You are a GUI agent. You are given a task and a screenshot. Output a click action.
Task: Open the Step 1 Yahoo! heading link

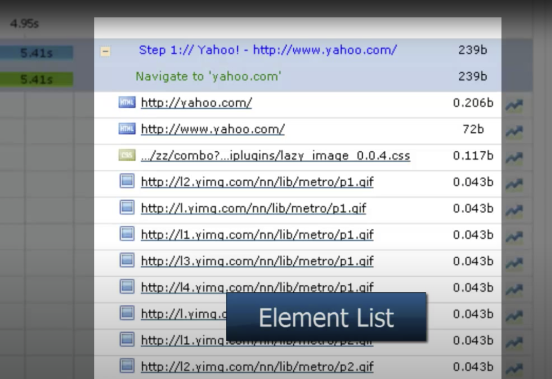(x=267, y=50)
